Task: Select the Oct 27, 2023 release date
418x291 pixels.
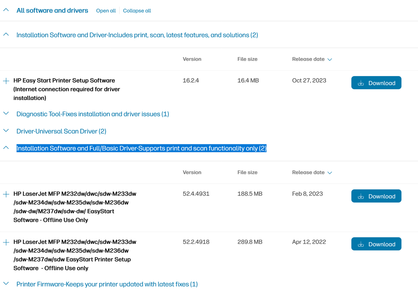Action: pos(309,80)
